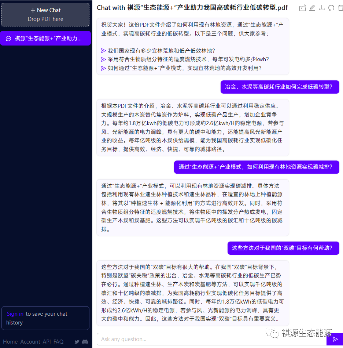The height and width of the screenshot is (348, 343).
Task: Click arrow icon beside 采用符合生物质组分特征 question
Action: pos(103,59)
